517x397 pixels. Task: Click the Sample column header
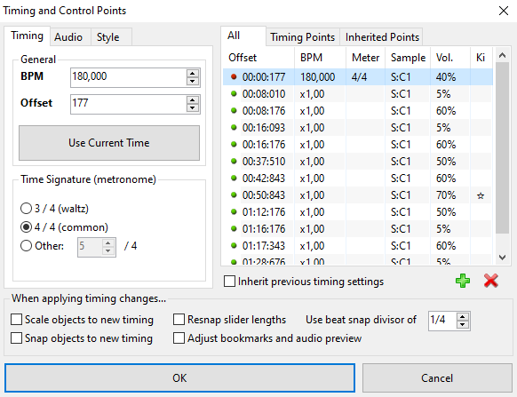click(x=408, y=58)
